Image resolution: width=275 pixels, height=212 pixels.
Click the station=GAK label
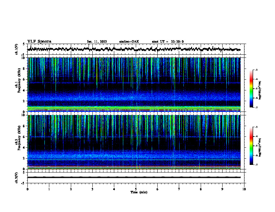(129, 42)
